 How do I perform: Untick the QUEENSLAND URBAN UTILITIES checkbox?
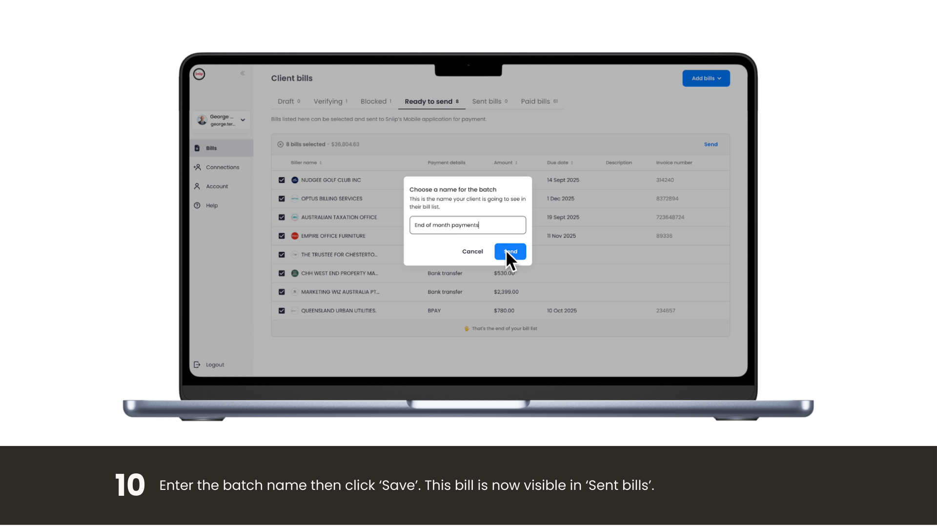[282, 311]
